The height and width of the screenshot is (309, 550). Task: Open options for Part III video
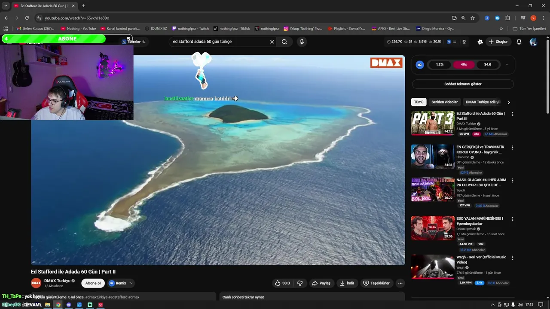pos(512,114)
